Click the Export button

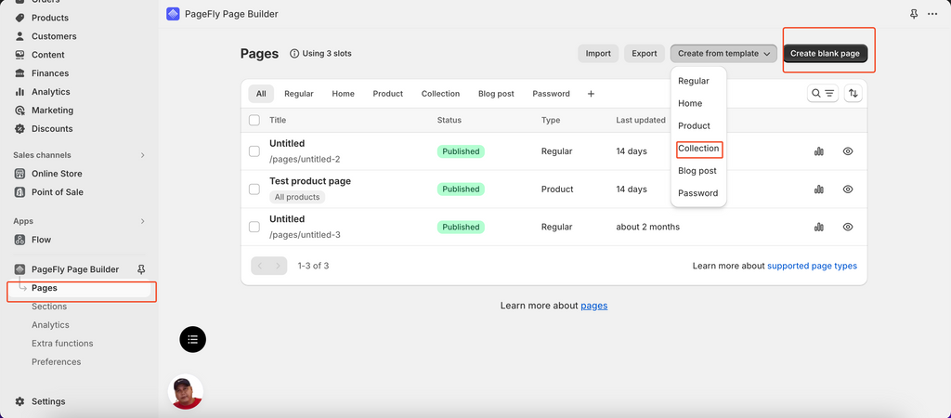pyautogui.click(x=645, y=53)
